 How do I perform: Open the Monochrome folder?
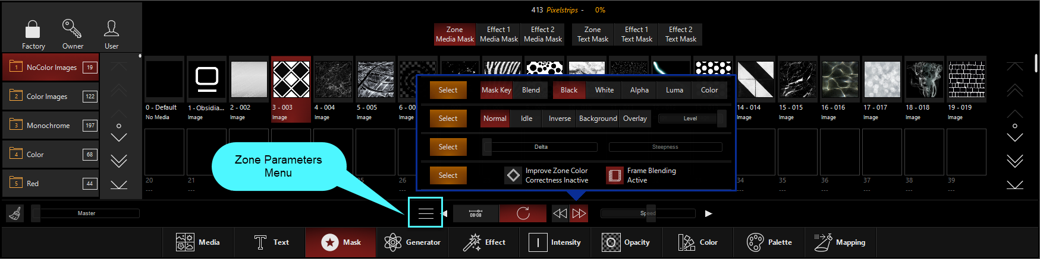coord(51,126)
